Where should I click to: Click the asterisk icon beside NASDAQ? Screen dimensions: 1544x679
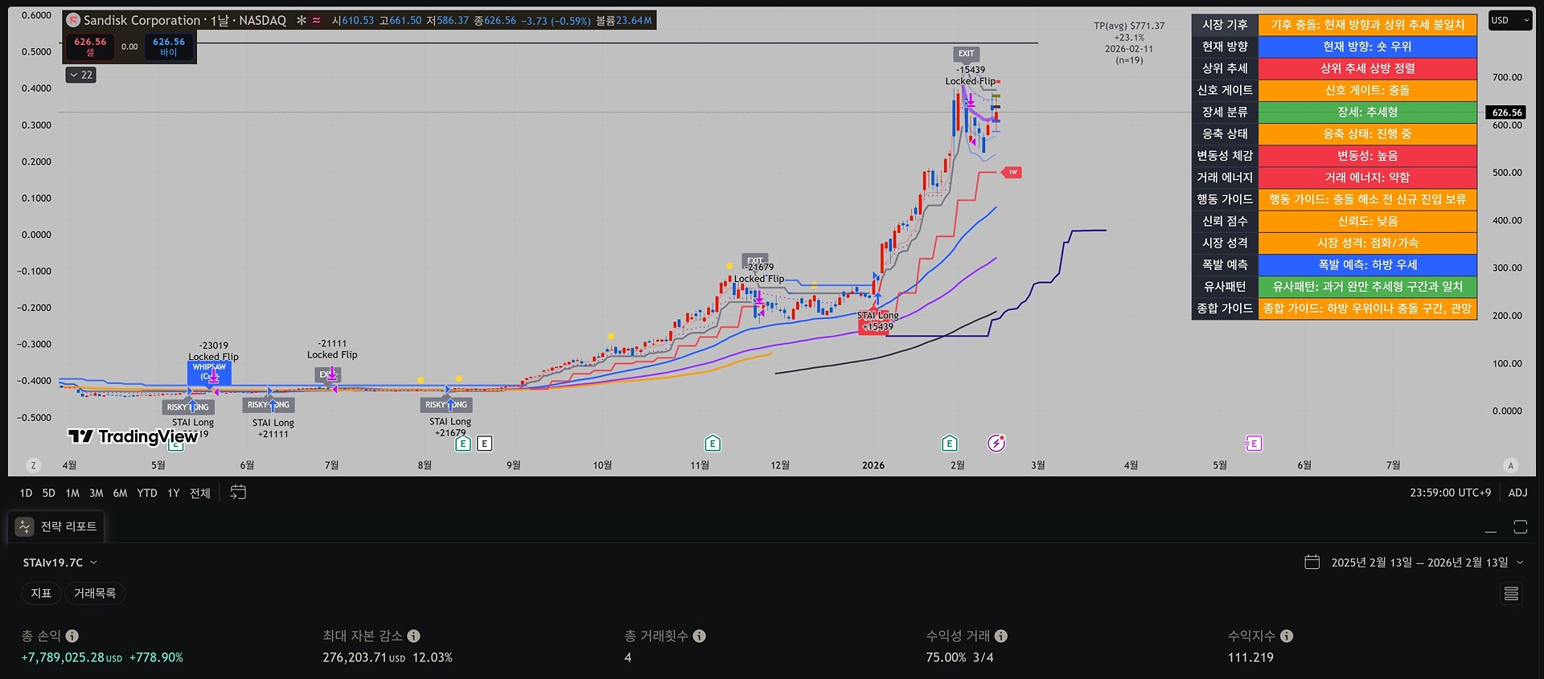(302, 20)
